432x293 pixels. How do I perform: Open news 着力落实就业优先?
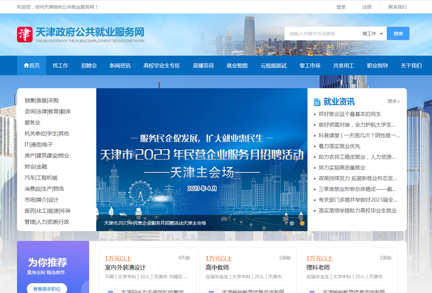click(x=340, y=146)
